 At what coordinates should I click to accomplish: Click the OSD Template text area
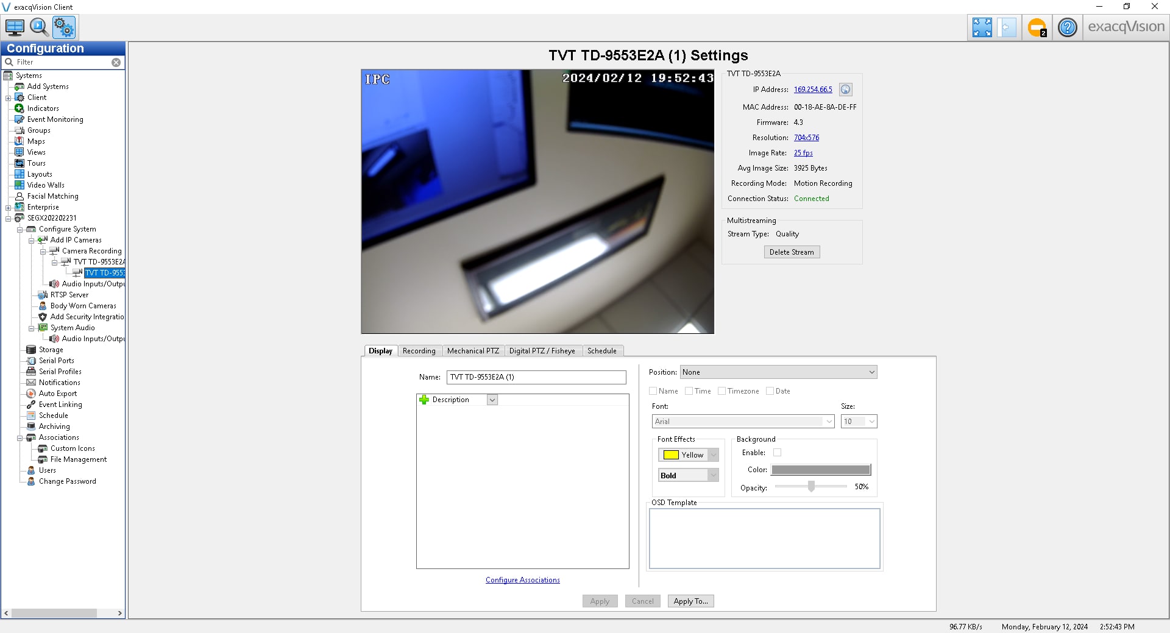tap(765, 539)
